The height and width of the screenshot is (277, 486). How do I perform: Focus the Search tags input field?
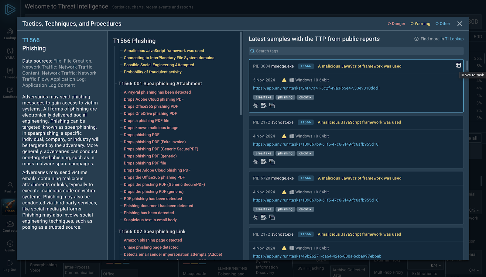356,51
